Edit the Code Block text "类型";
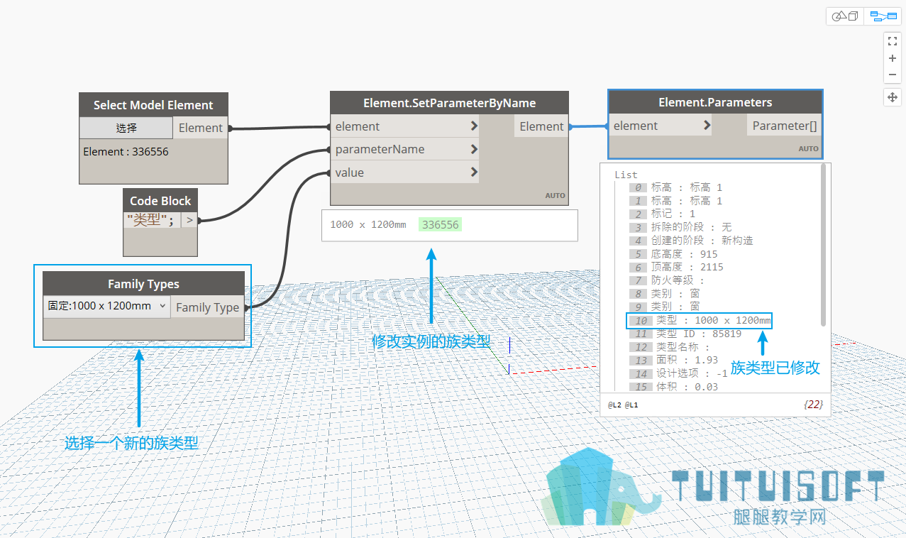 [151, 220]
